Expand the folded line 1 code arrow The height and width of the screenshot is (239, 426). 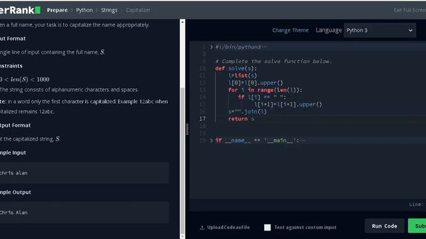[x=211, y=47]
